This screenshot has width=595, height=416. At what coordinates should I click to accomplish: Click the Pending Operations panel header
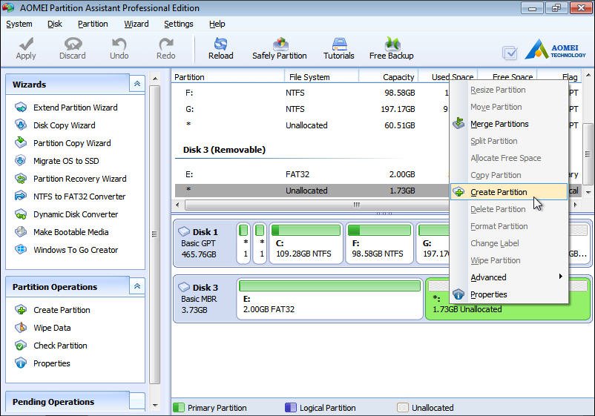(x=75, y=402)
